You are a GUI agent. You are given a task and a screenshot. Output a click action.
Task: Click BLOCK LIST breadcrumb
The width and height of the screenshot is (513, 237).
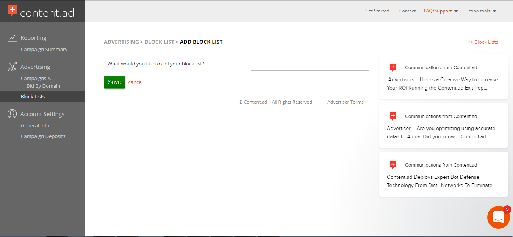[159, 42]
